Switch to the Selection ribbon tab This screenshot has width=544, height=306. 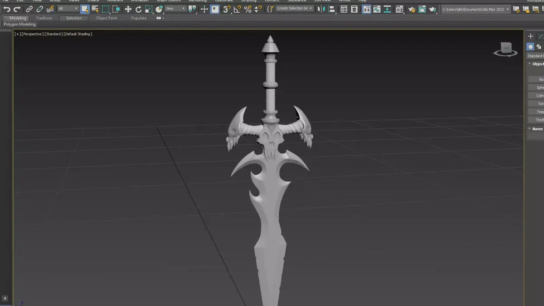[74, 18]
